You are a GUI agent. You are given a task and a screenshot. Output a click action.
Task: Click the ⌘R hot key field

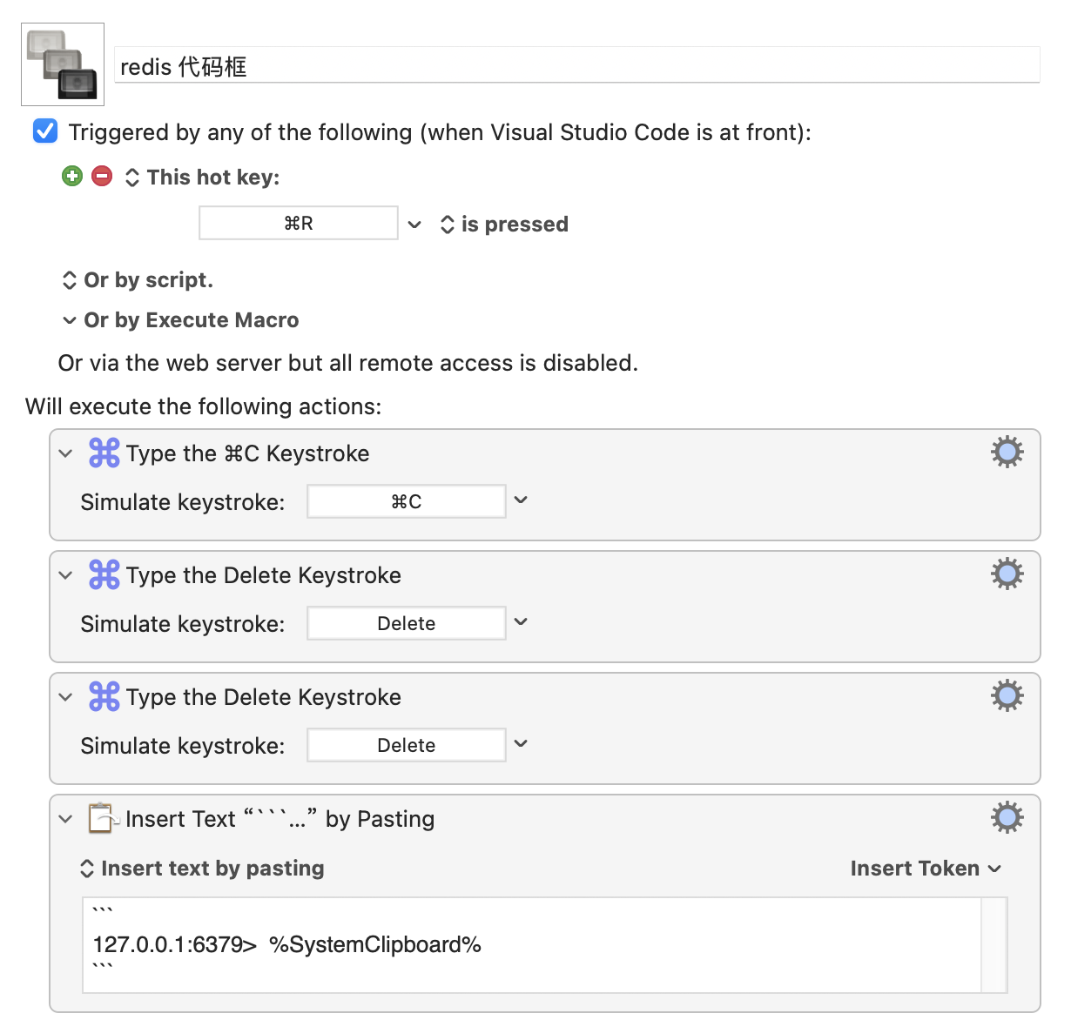pos(298,224)
